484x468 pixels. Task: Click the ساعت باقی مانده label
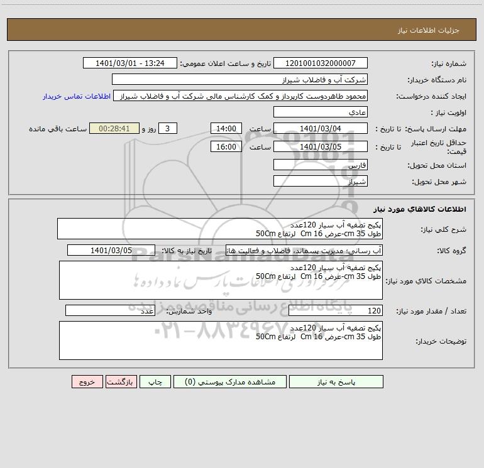click(x=58, y=129)
